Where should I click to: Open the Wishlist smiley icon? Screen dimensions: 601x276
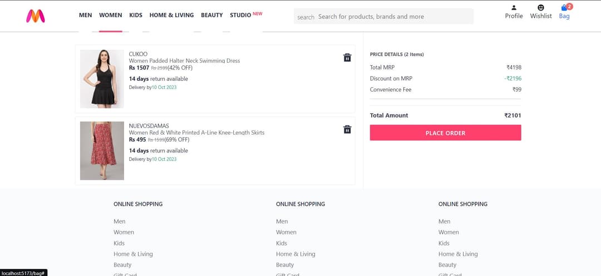[x=541, y=8]
